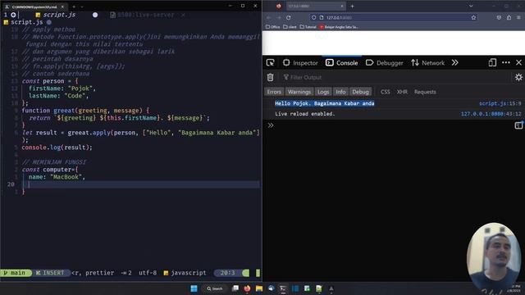Open File Explorer from the taskbar
The width and height of the screenshot is (525, 295).
tap(259, 288)
